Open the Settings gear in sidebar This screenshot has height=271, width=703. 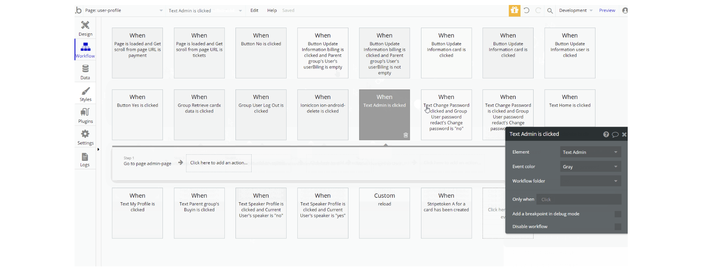(x=85, y=137)
